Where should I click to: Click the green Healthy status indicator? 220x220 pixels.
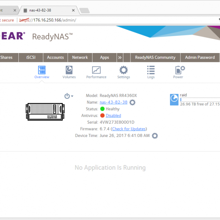point(102,109)
